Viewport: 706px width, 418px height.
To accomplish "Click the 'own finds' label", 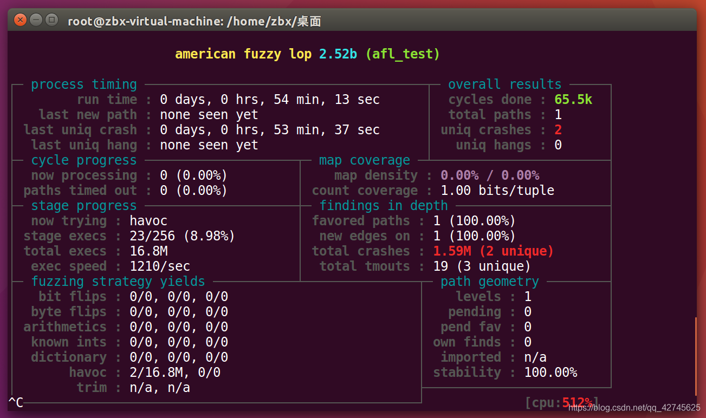I will (467, 342).
